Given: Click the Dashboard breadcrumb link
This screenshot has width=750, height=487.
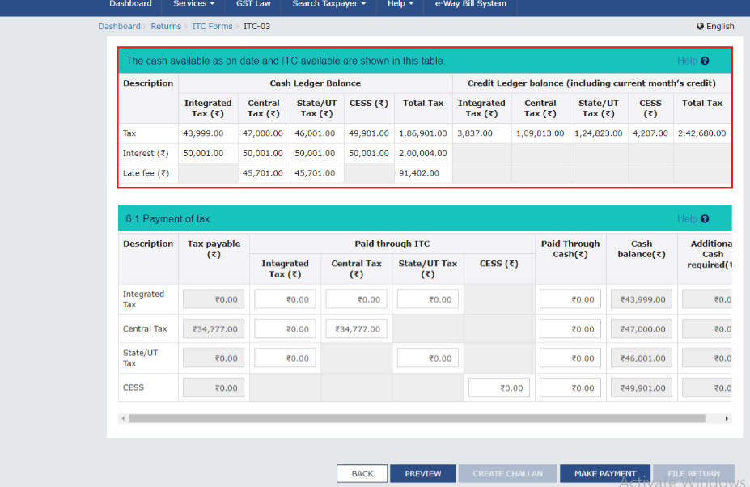Looking at the screenshot, I should (119, 27).
